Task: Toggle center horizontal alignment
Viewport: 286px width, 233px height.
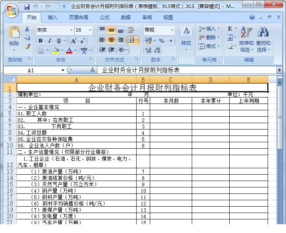Action: point(111,40)
